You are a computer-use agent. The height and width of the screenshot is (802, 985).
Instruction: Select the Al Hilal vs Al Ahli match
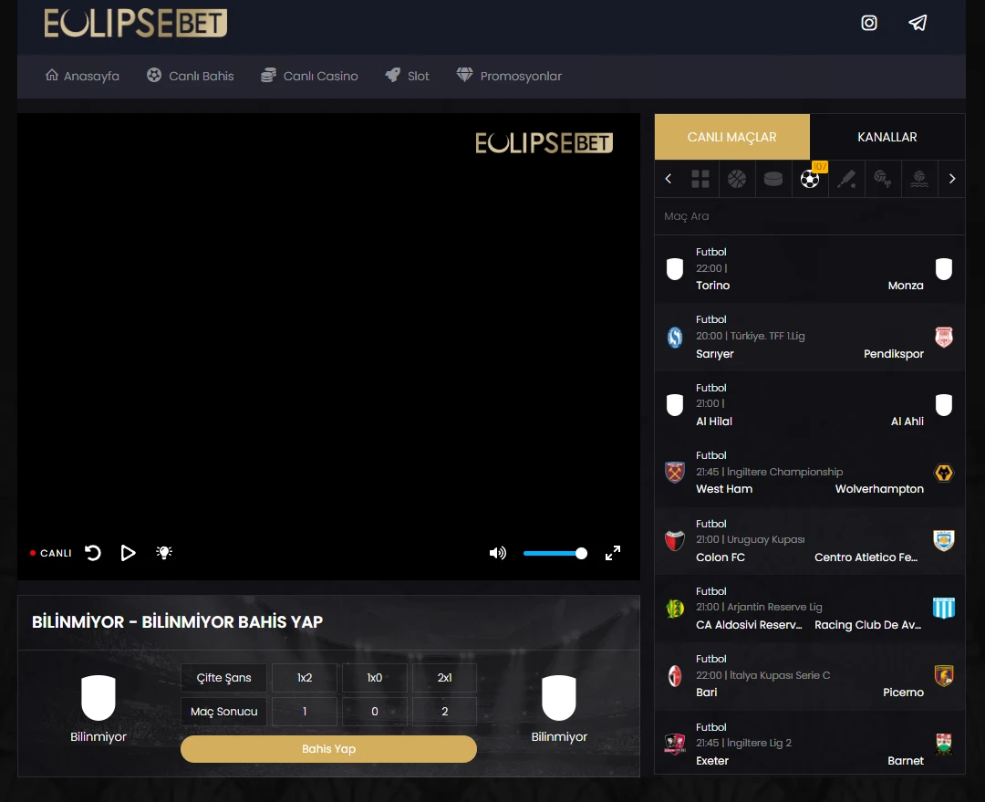click(810, 405)
